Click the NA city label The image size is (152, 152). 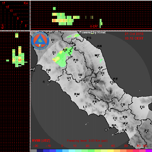114,125
